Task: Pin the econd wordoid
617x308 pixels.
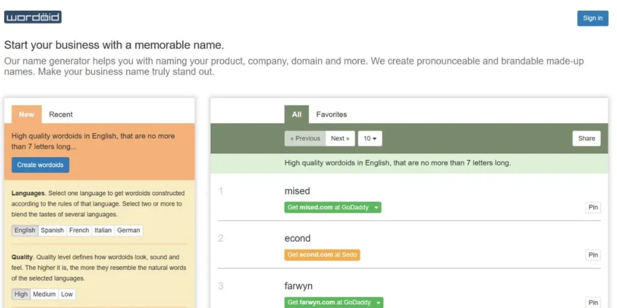Action: coord(593,255)
